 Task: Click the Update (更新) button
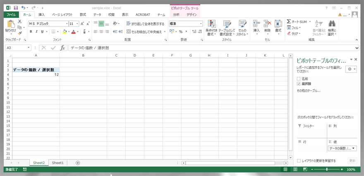click(x=352, y=161)
